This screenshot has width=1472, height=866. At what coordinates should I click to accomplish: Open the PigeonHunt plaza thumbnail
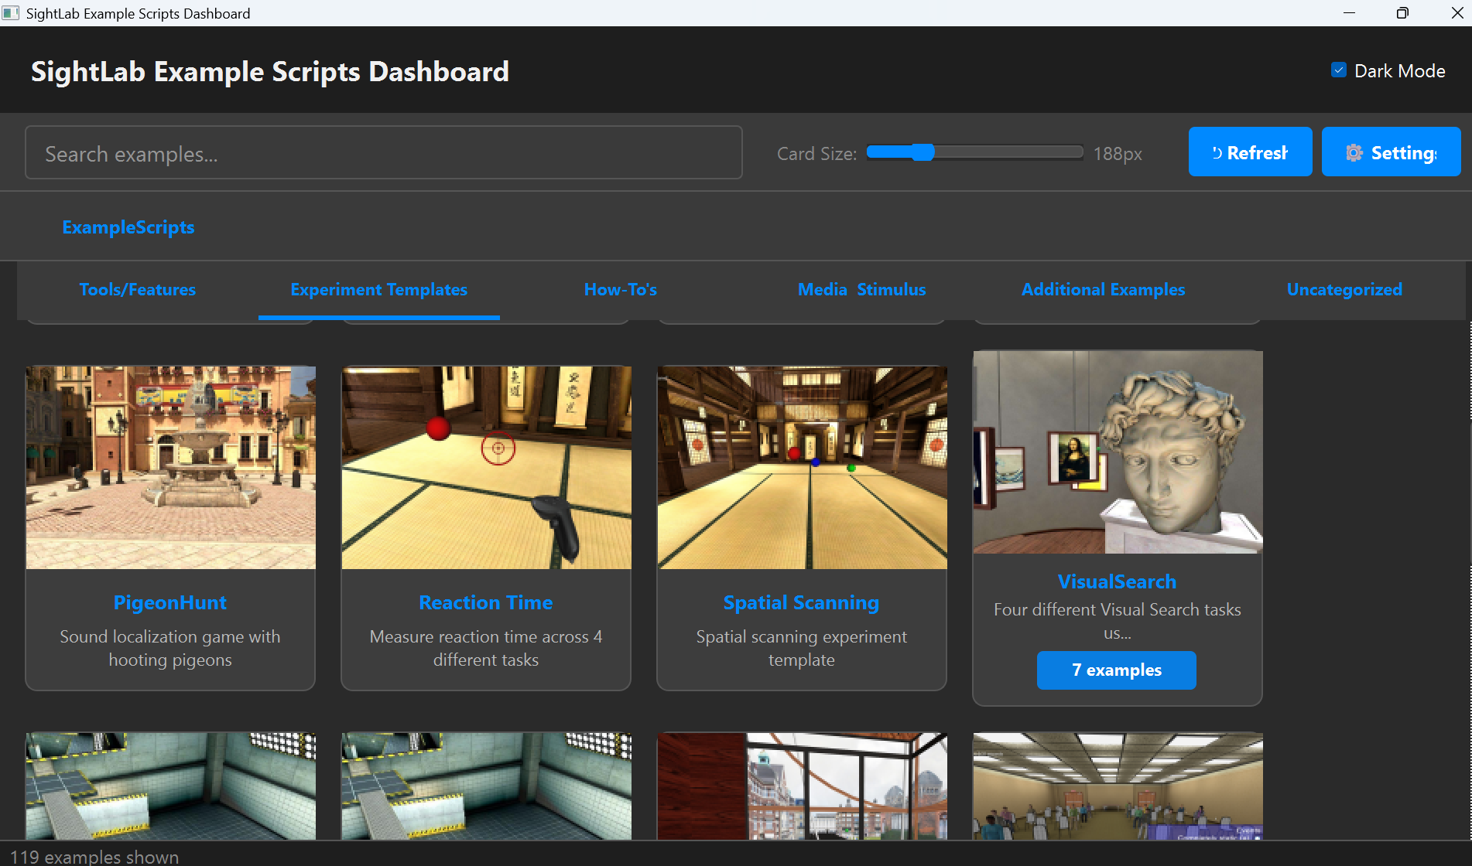tap(170, 467)
